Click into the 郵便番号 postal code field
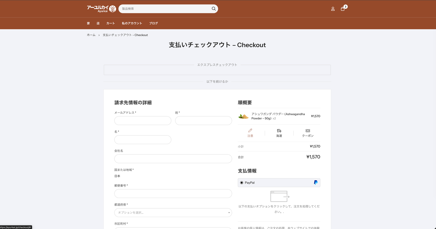The width and height of the screenshot is (436, 229). coord(173,194)
